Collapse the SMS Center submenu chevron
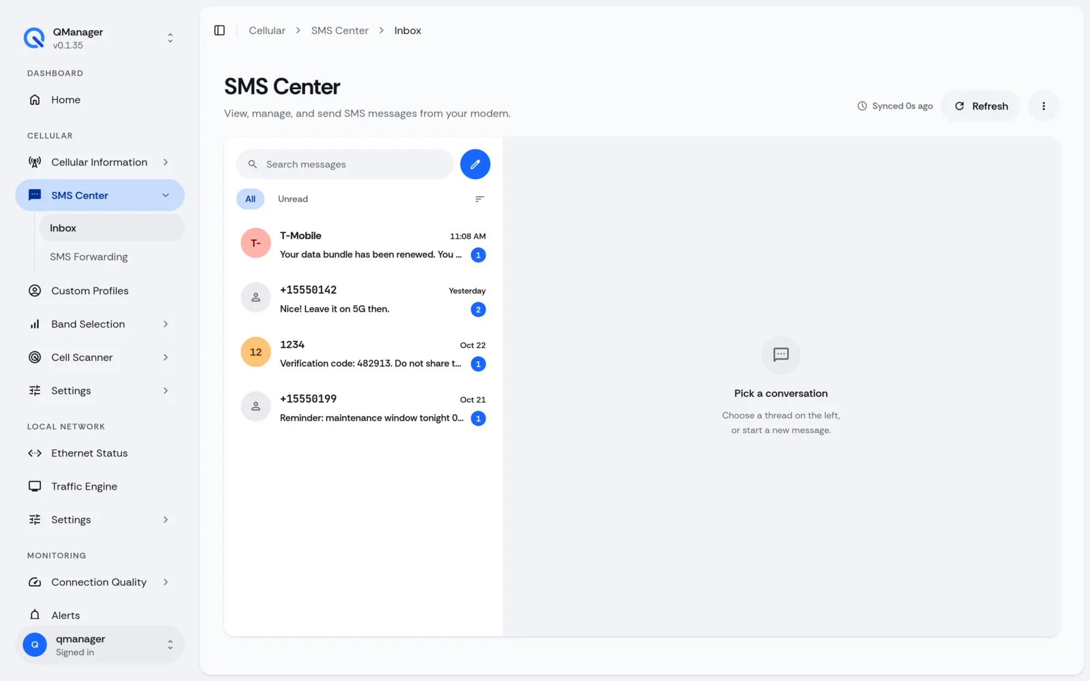The image size is (1090, 681). tap(166, 195)
